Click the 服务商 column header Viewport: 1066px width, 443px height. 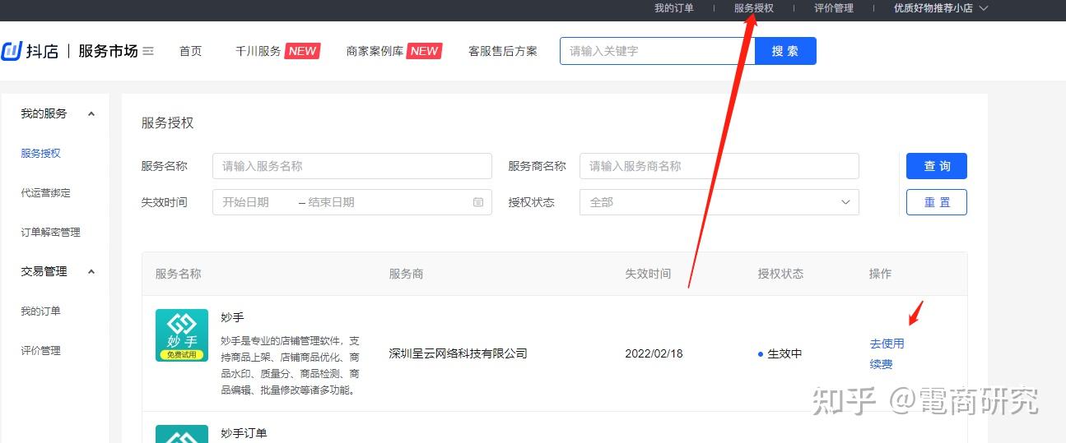coord(407,274)
